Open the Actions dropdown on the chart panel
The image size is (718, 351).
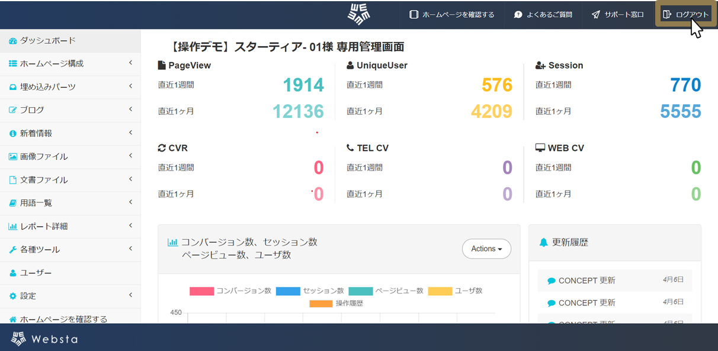point(486,249)
